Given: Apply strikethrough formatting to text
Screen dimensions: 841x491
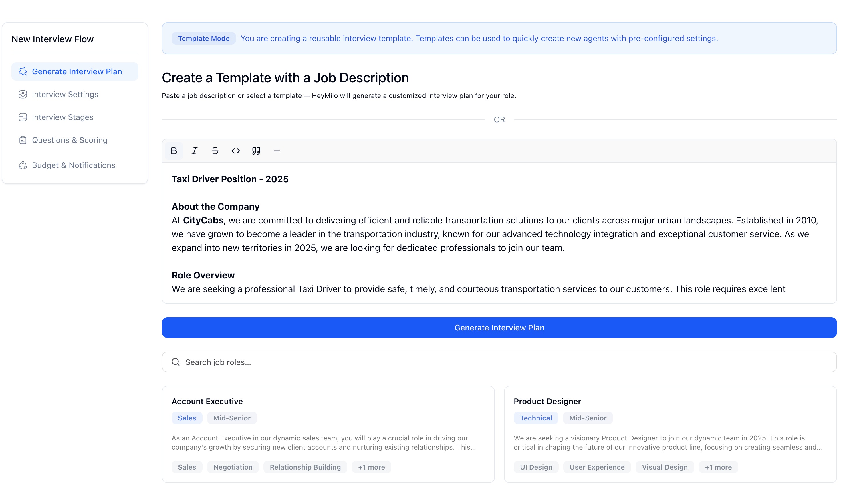Looking at the screenshot, I should click(x=215, y=151).
